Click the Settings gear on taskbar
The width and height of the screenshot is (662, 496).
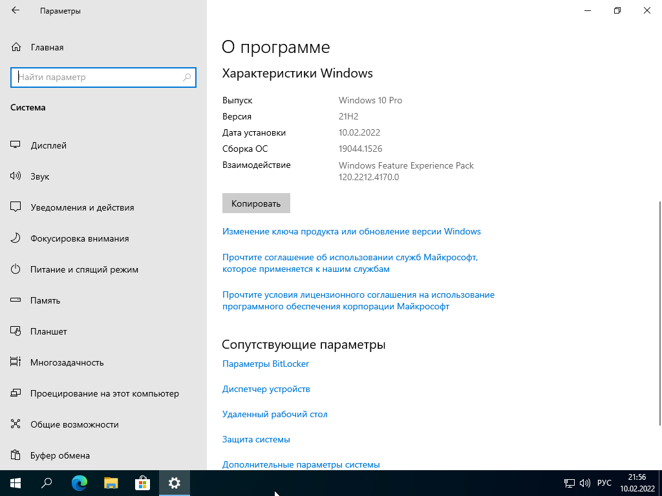coord(174,483)
